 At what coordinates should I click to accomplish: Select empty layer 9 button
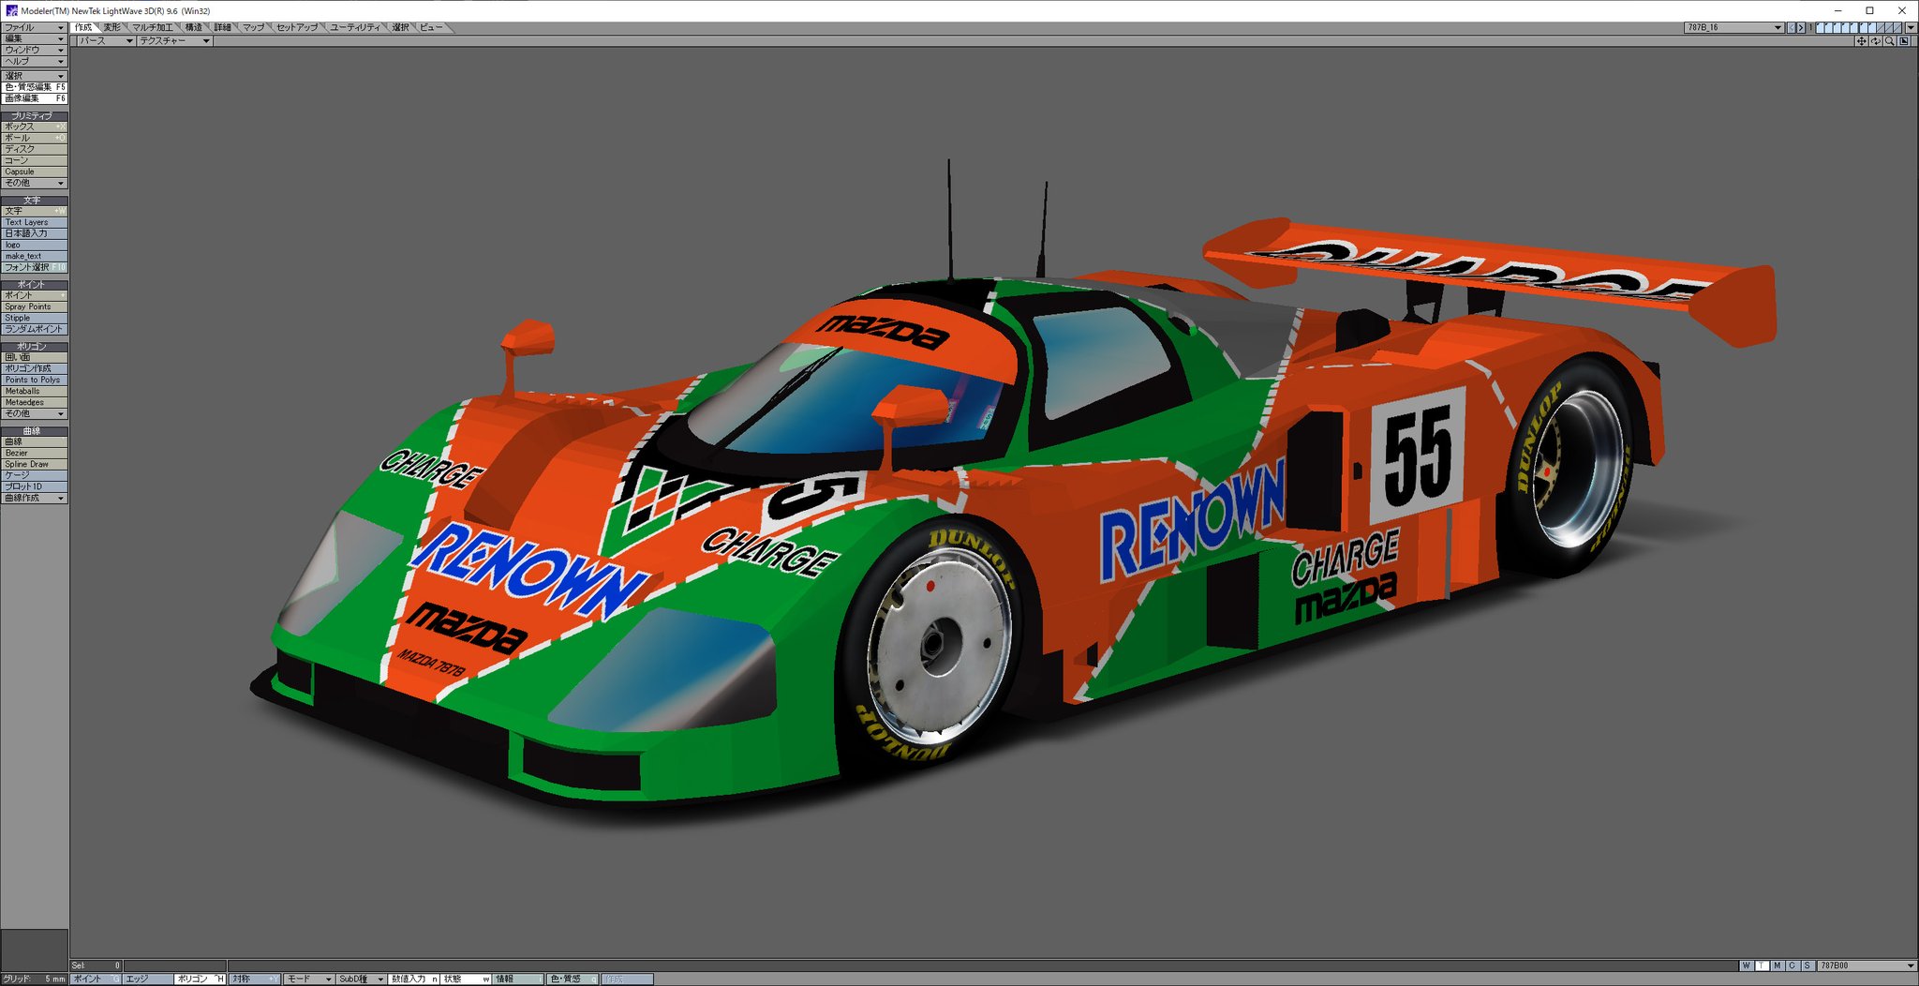pos(1889,27)
